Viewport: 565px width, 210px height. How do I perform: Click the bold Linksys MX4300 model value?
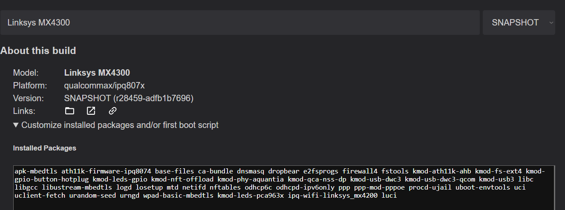(x=97, y=73)
